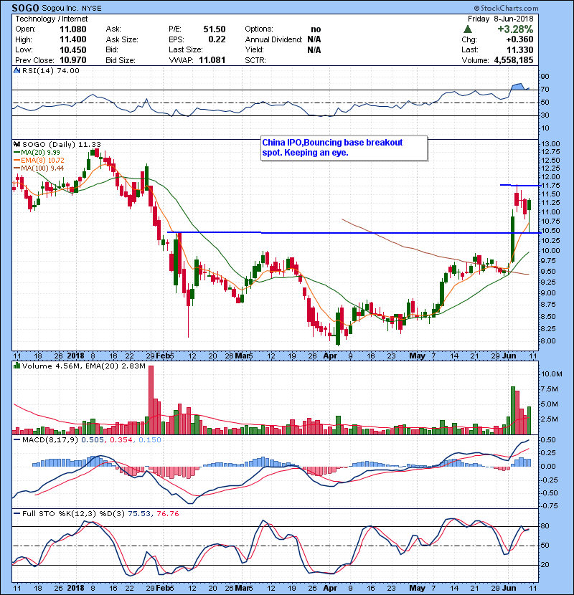
Task: Click the Technology / Internet sector label
Action: tap(51, 19)
